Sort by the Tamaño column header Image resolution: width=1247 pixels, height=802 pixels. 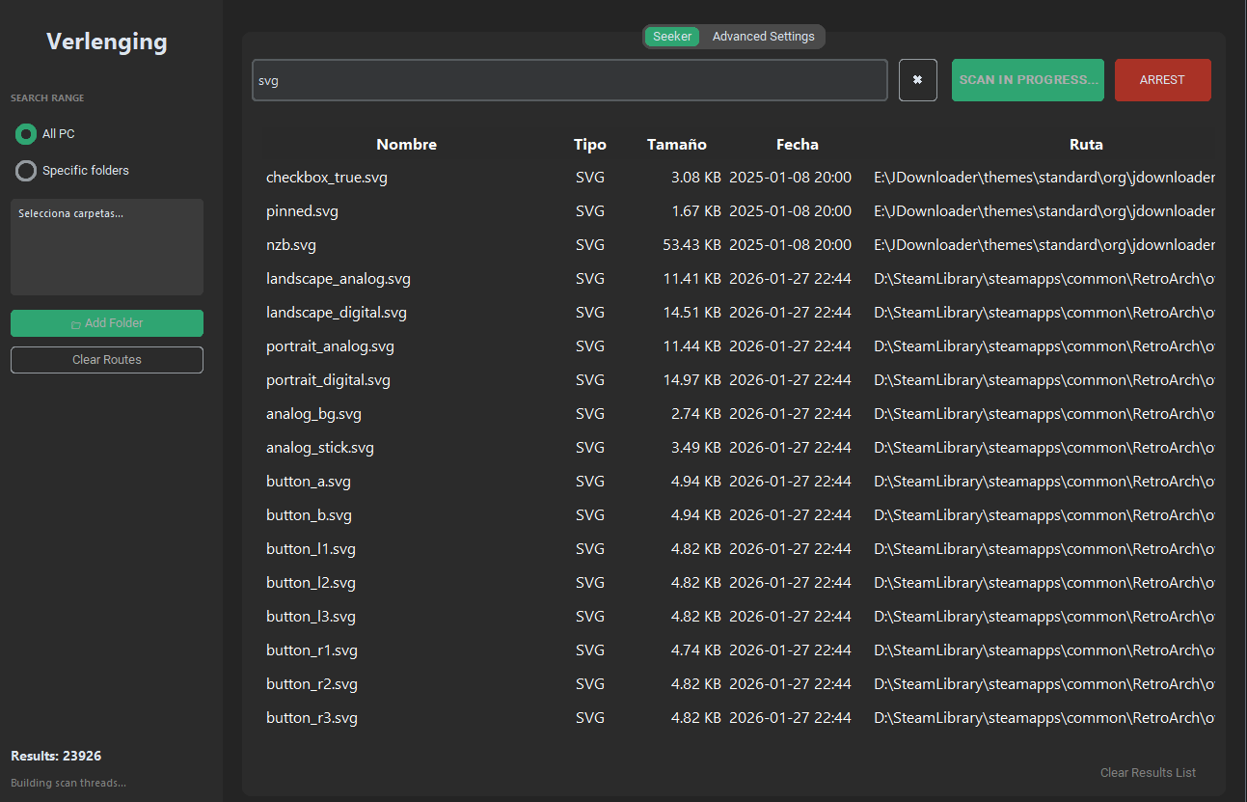[676, 145]
